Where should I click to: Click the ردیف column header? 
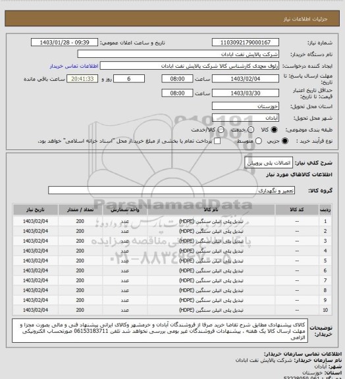(x=325, y=210)
